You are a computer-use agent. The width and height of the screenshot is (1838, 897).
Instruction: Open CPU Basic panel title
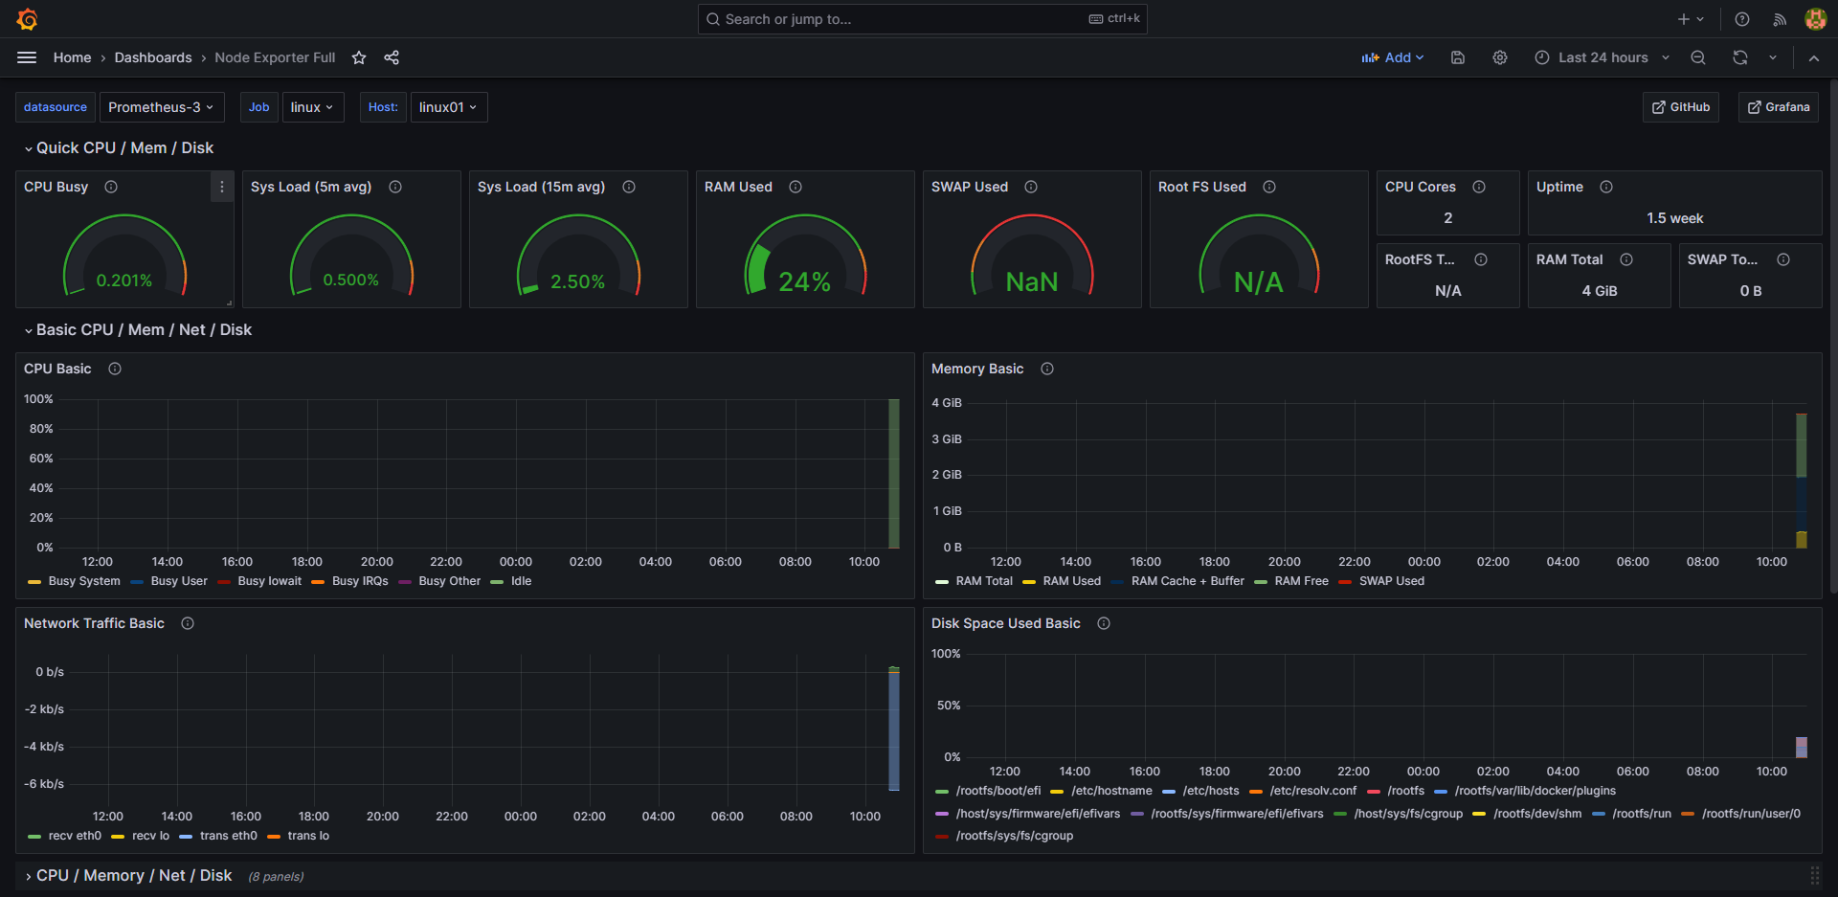point(57,369)
